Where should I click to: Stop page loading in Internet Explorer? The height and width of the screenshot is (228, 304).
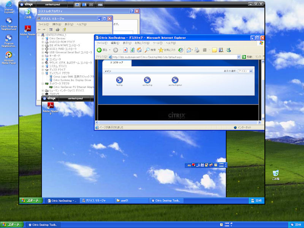(x=125, y=50)
